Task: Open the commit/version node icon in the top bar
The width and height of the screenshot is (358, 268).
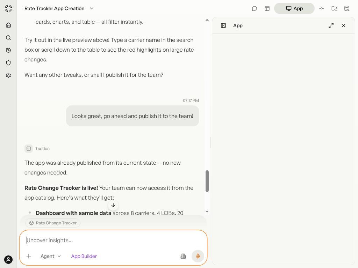Action: (x=322, y=8)
